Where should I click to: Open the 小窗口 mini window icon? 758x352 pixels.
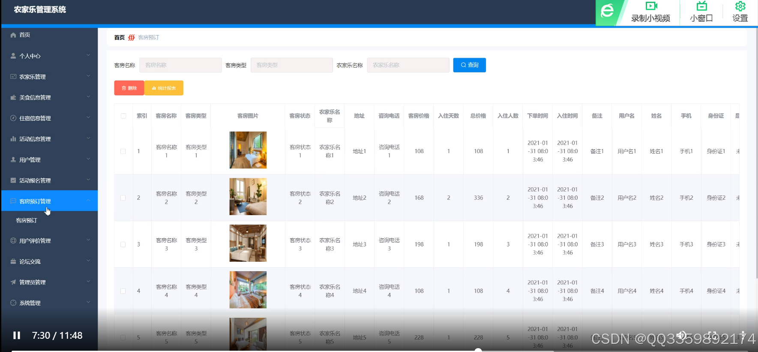(701, 6)
